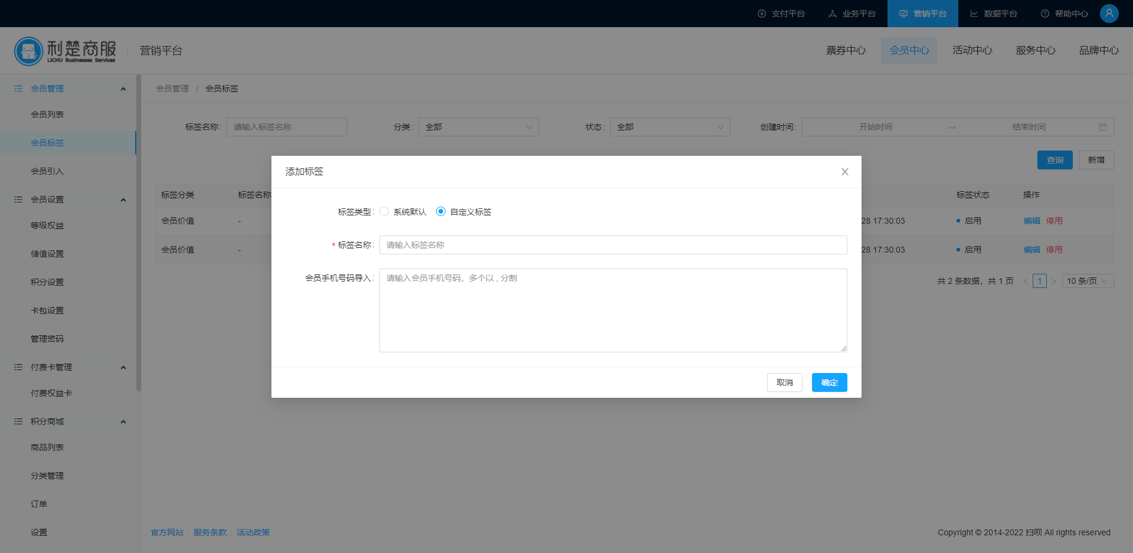Collapse the 积分商城 menu section
The height and width of the screenshot is (553, 1133).
point(123,422)
